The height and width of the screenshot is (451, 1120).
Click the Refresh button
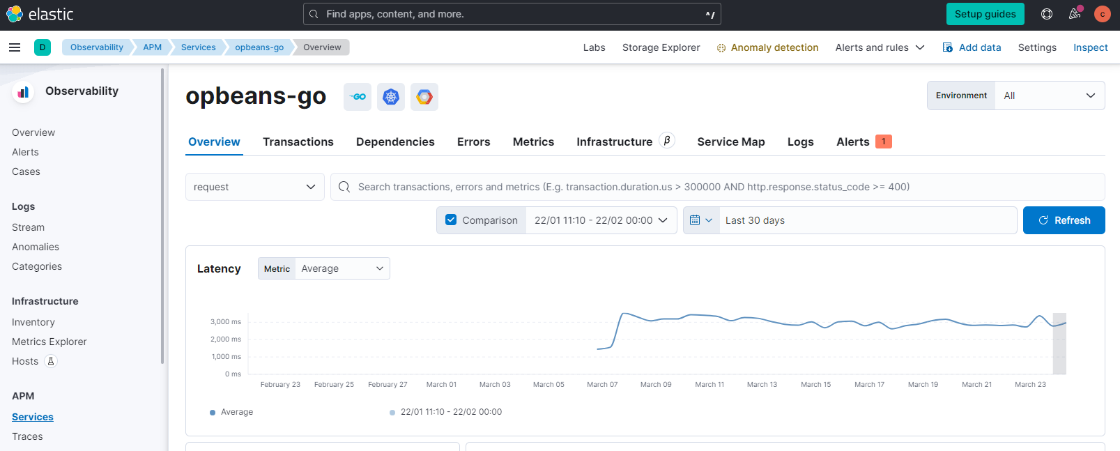tap(1064, 220)
